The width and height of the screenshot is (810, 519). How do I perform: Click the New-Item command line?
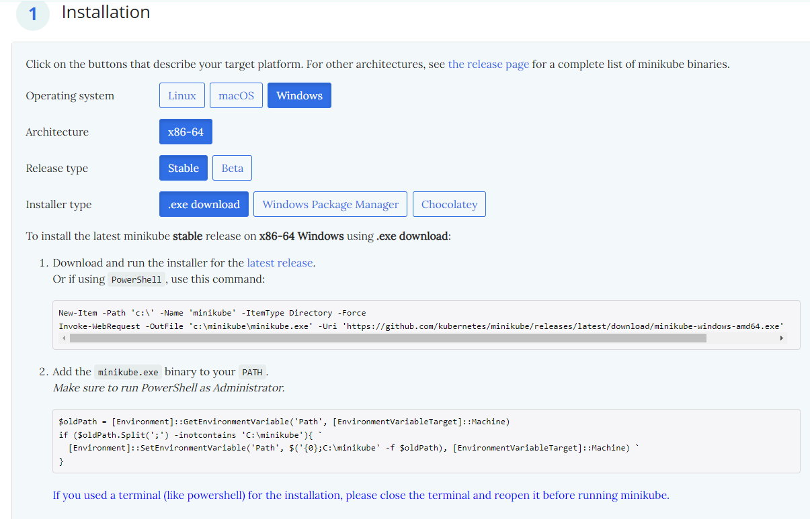pyautogui.click(x=212, y=313)
